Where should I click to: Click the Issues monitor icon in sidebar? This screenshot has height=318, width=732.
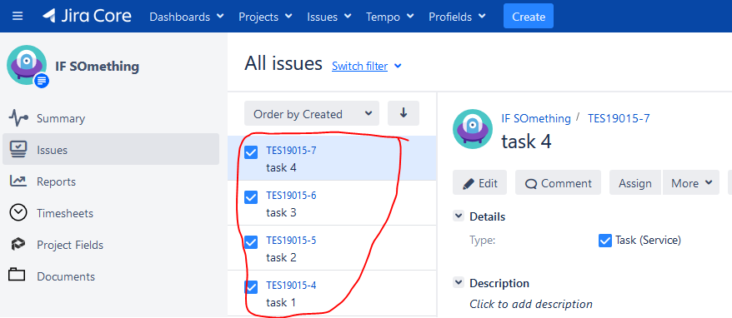tap(18, 150)
